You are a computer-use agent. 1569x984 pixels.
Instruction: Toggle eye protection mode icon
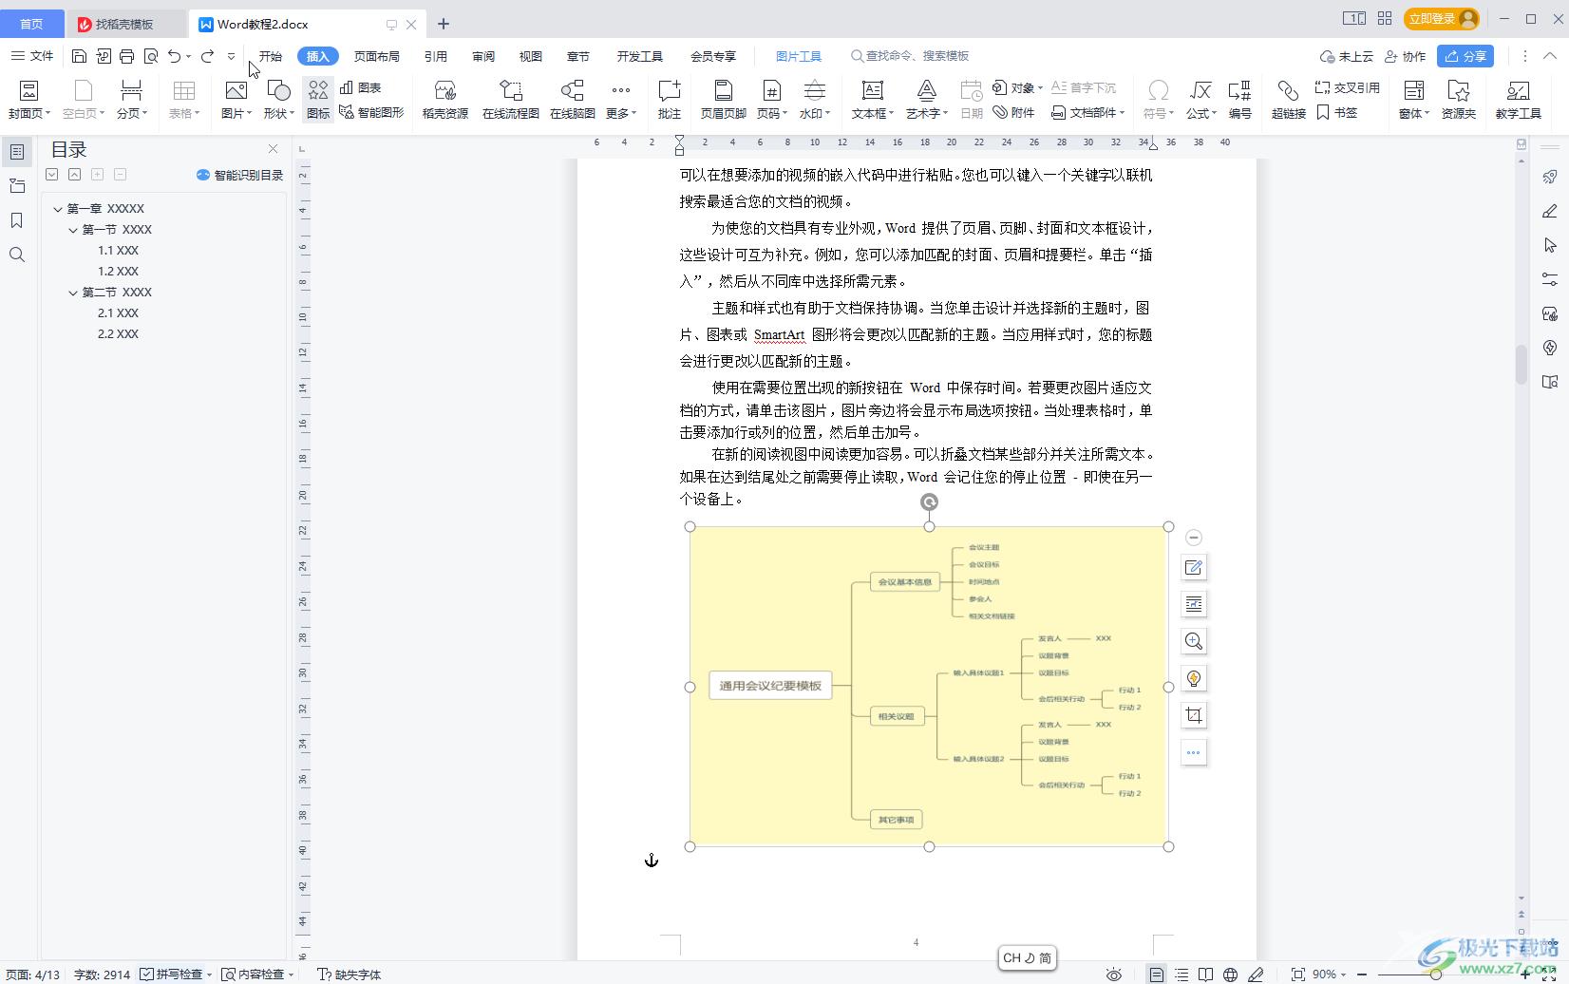coord(1114,974)
